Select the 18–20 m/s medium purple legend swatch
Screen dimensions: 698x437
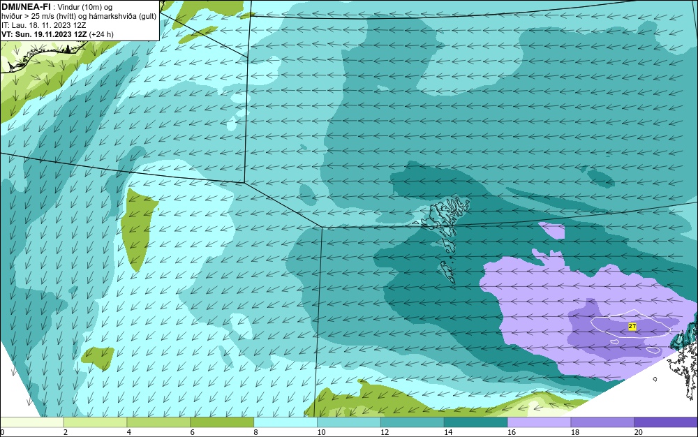click(x=602, y=422)
